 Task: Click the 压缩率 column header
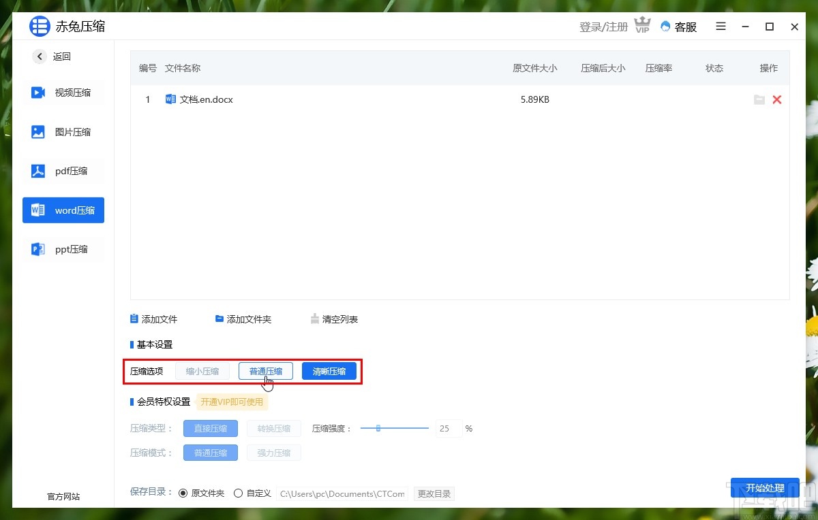[659, 68]
